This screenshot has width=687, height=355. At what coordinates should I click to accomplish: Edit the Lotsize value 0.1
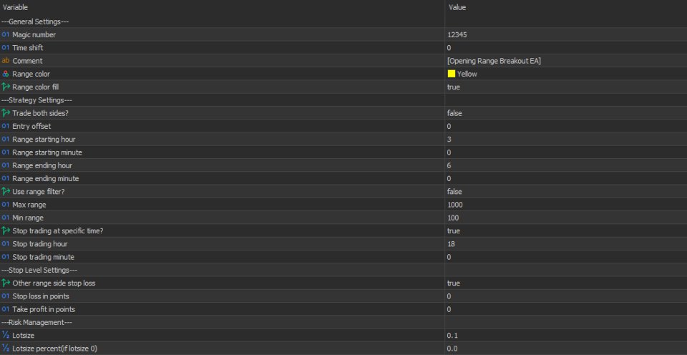point(452,335)
